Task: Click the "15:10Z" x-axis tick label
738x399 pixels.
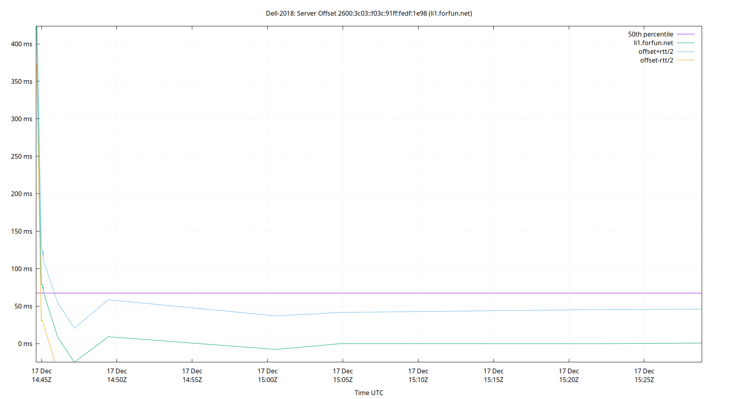Action: point(418,380)
